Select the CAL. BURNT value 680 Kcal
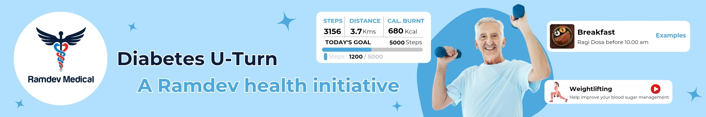Viewport: 706px width, 117px height. (402, 31)
